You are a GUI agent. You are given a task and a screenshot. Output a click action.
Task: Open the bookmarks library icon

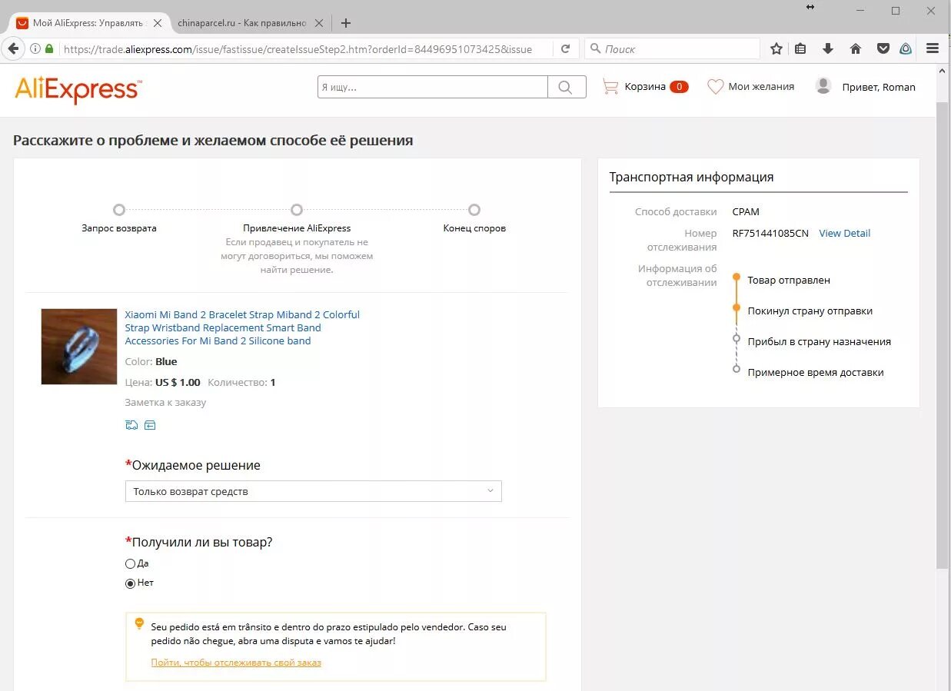[800, 48]
